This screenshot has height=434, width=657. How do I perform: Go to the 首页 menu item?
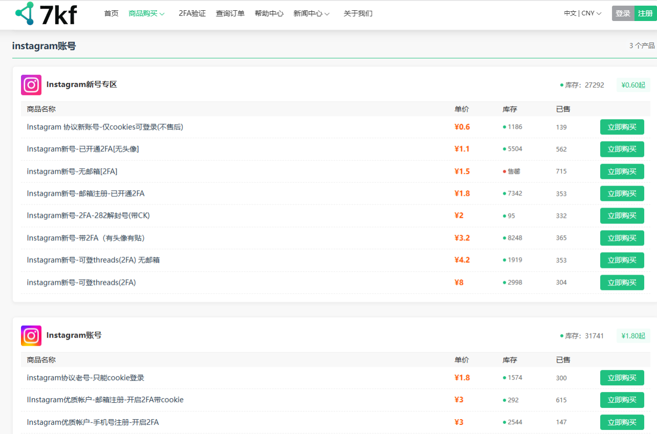point(111,14)
